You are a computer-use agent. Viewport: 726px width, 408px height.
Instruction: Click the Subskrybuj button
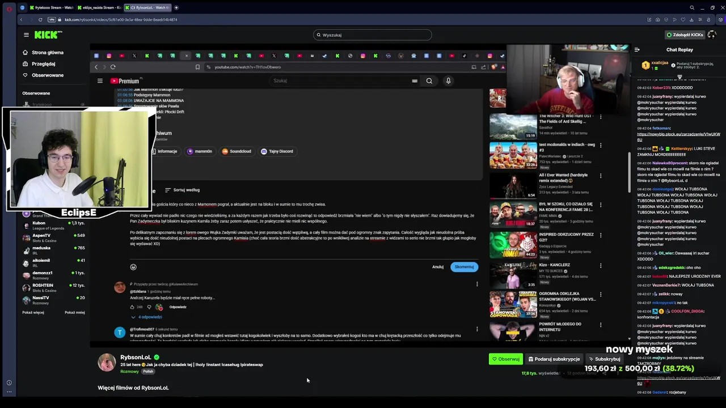coord(605,359)
